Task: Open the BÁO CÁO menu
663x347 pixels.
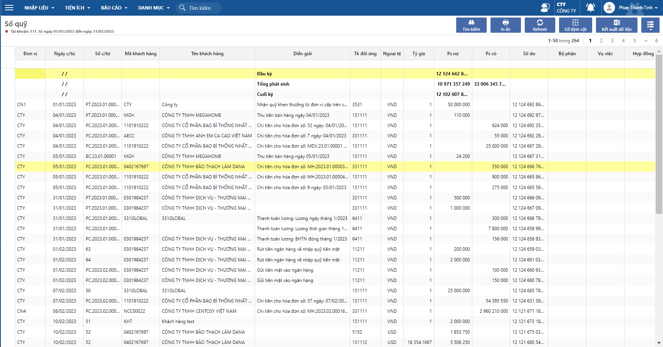Action: 114,8
